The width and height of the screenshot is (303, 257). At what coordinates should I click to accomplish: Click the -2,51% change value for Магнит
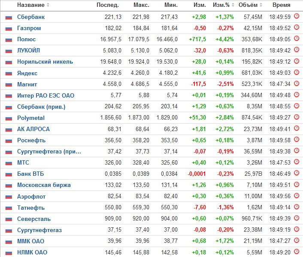click(x=225, y=84)
